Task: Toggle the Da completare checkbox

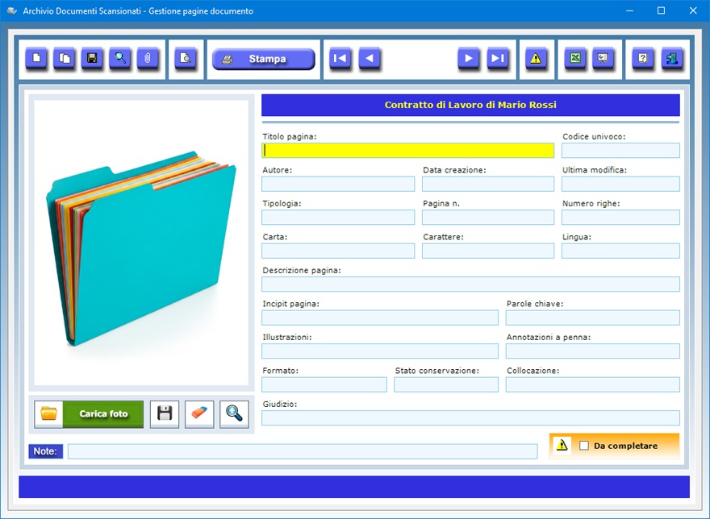Action: pos(584,446)
